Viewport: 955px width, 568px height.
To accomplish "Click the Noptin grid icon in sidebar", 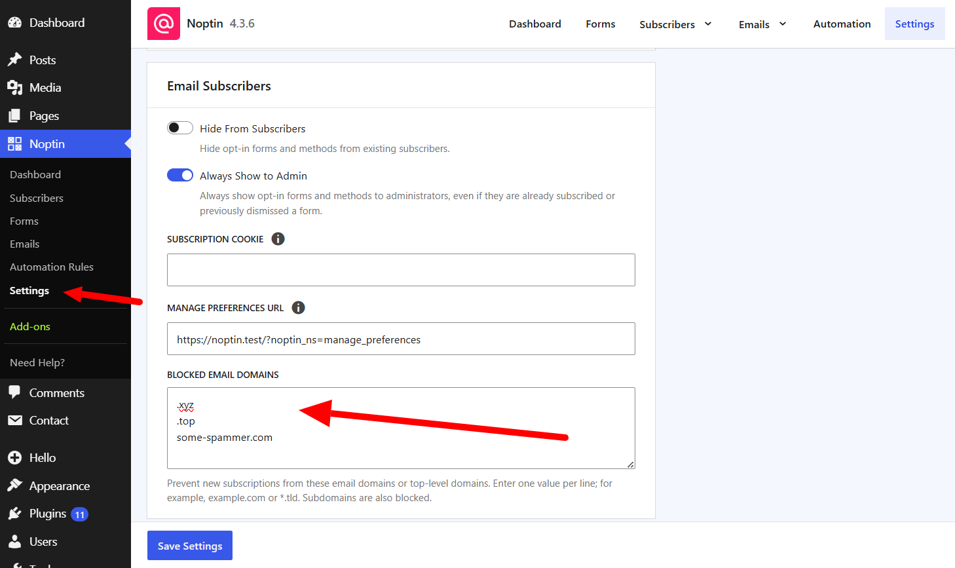I will point(14,144).
